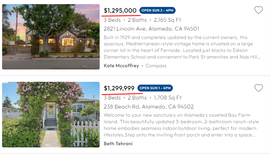
Task: Click the OPEN SUN 2 - 4PM badge
Action: 157,10
